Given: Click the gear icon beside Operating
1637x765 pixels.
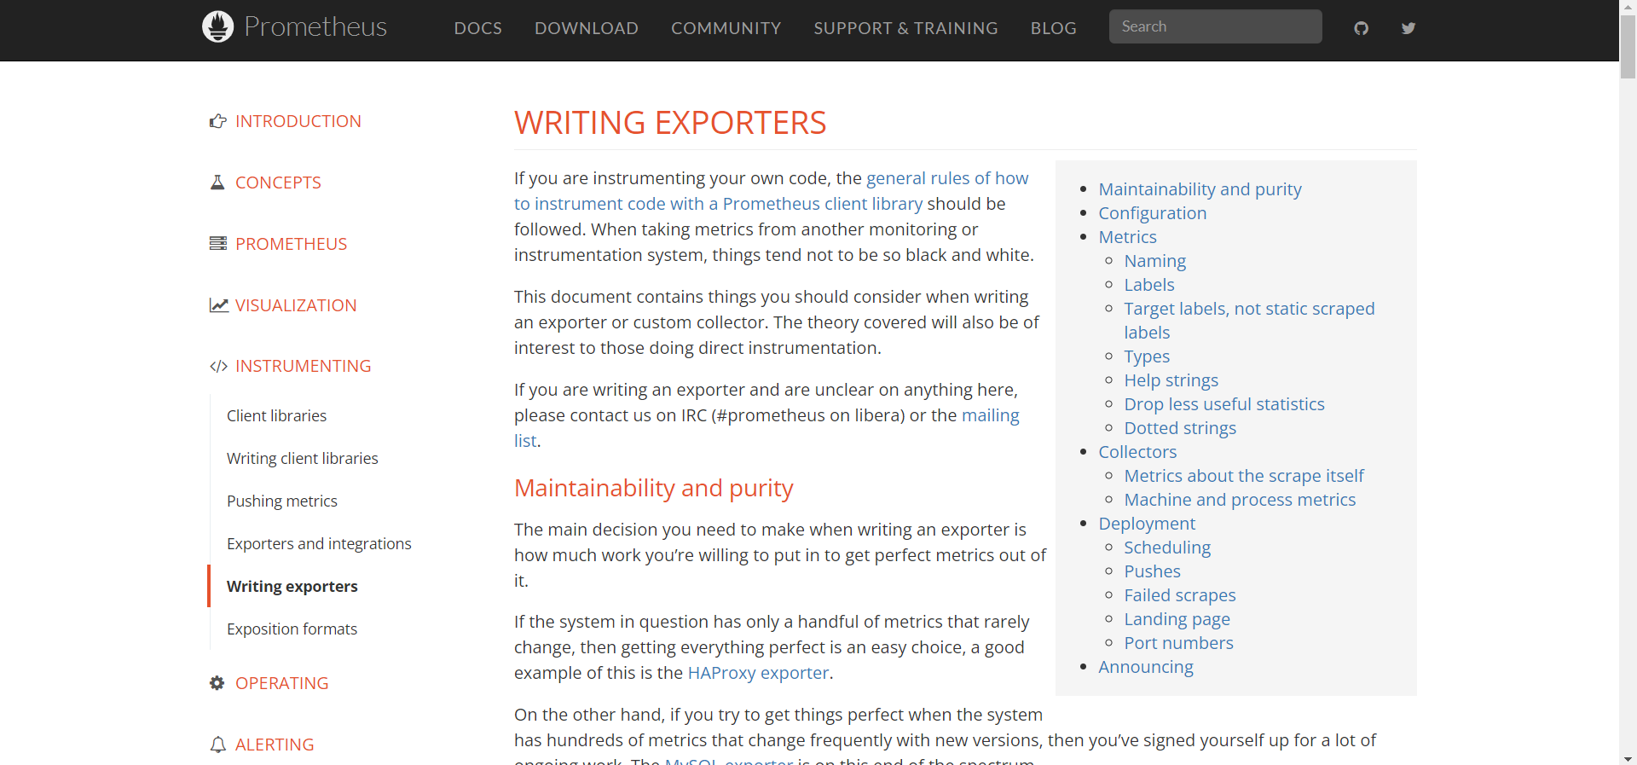Looking at the screenshot, I should point(217,683).
